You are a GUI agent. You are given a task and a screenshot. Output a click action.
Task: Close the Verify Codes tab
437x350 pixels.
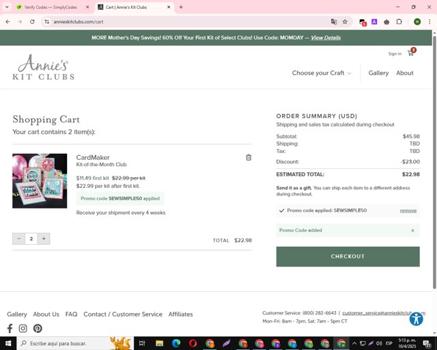[87, 8]
